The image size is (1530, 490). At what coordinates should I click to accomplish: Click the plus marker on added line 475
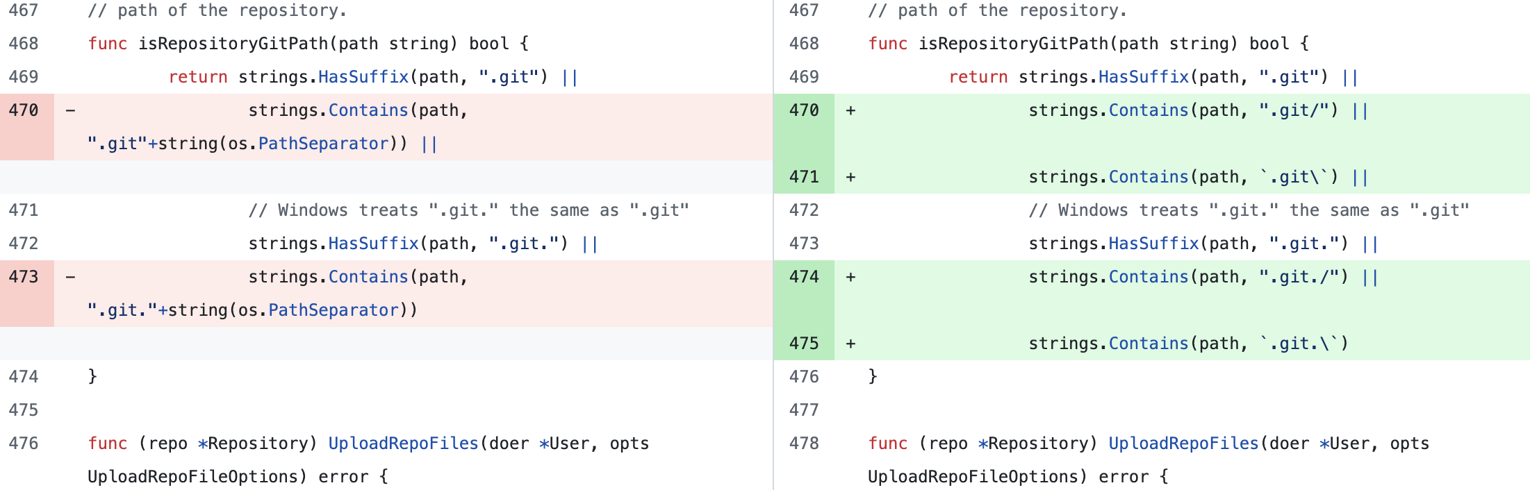click(x=850, y=344)
